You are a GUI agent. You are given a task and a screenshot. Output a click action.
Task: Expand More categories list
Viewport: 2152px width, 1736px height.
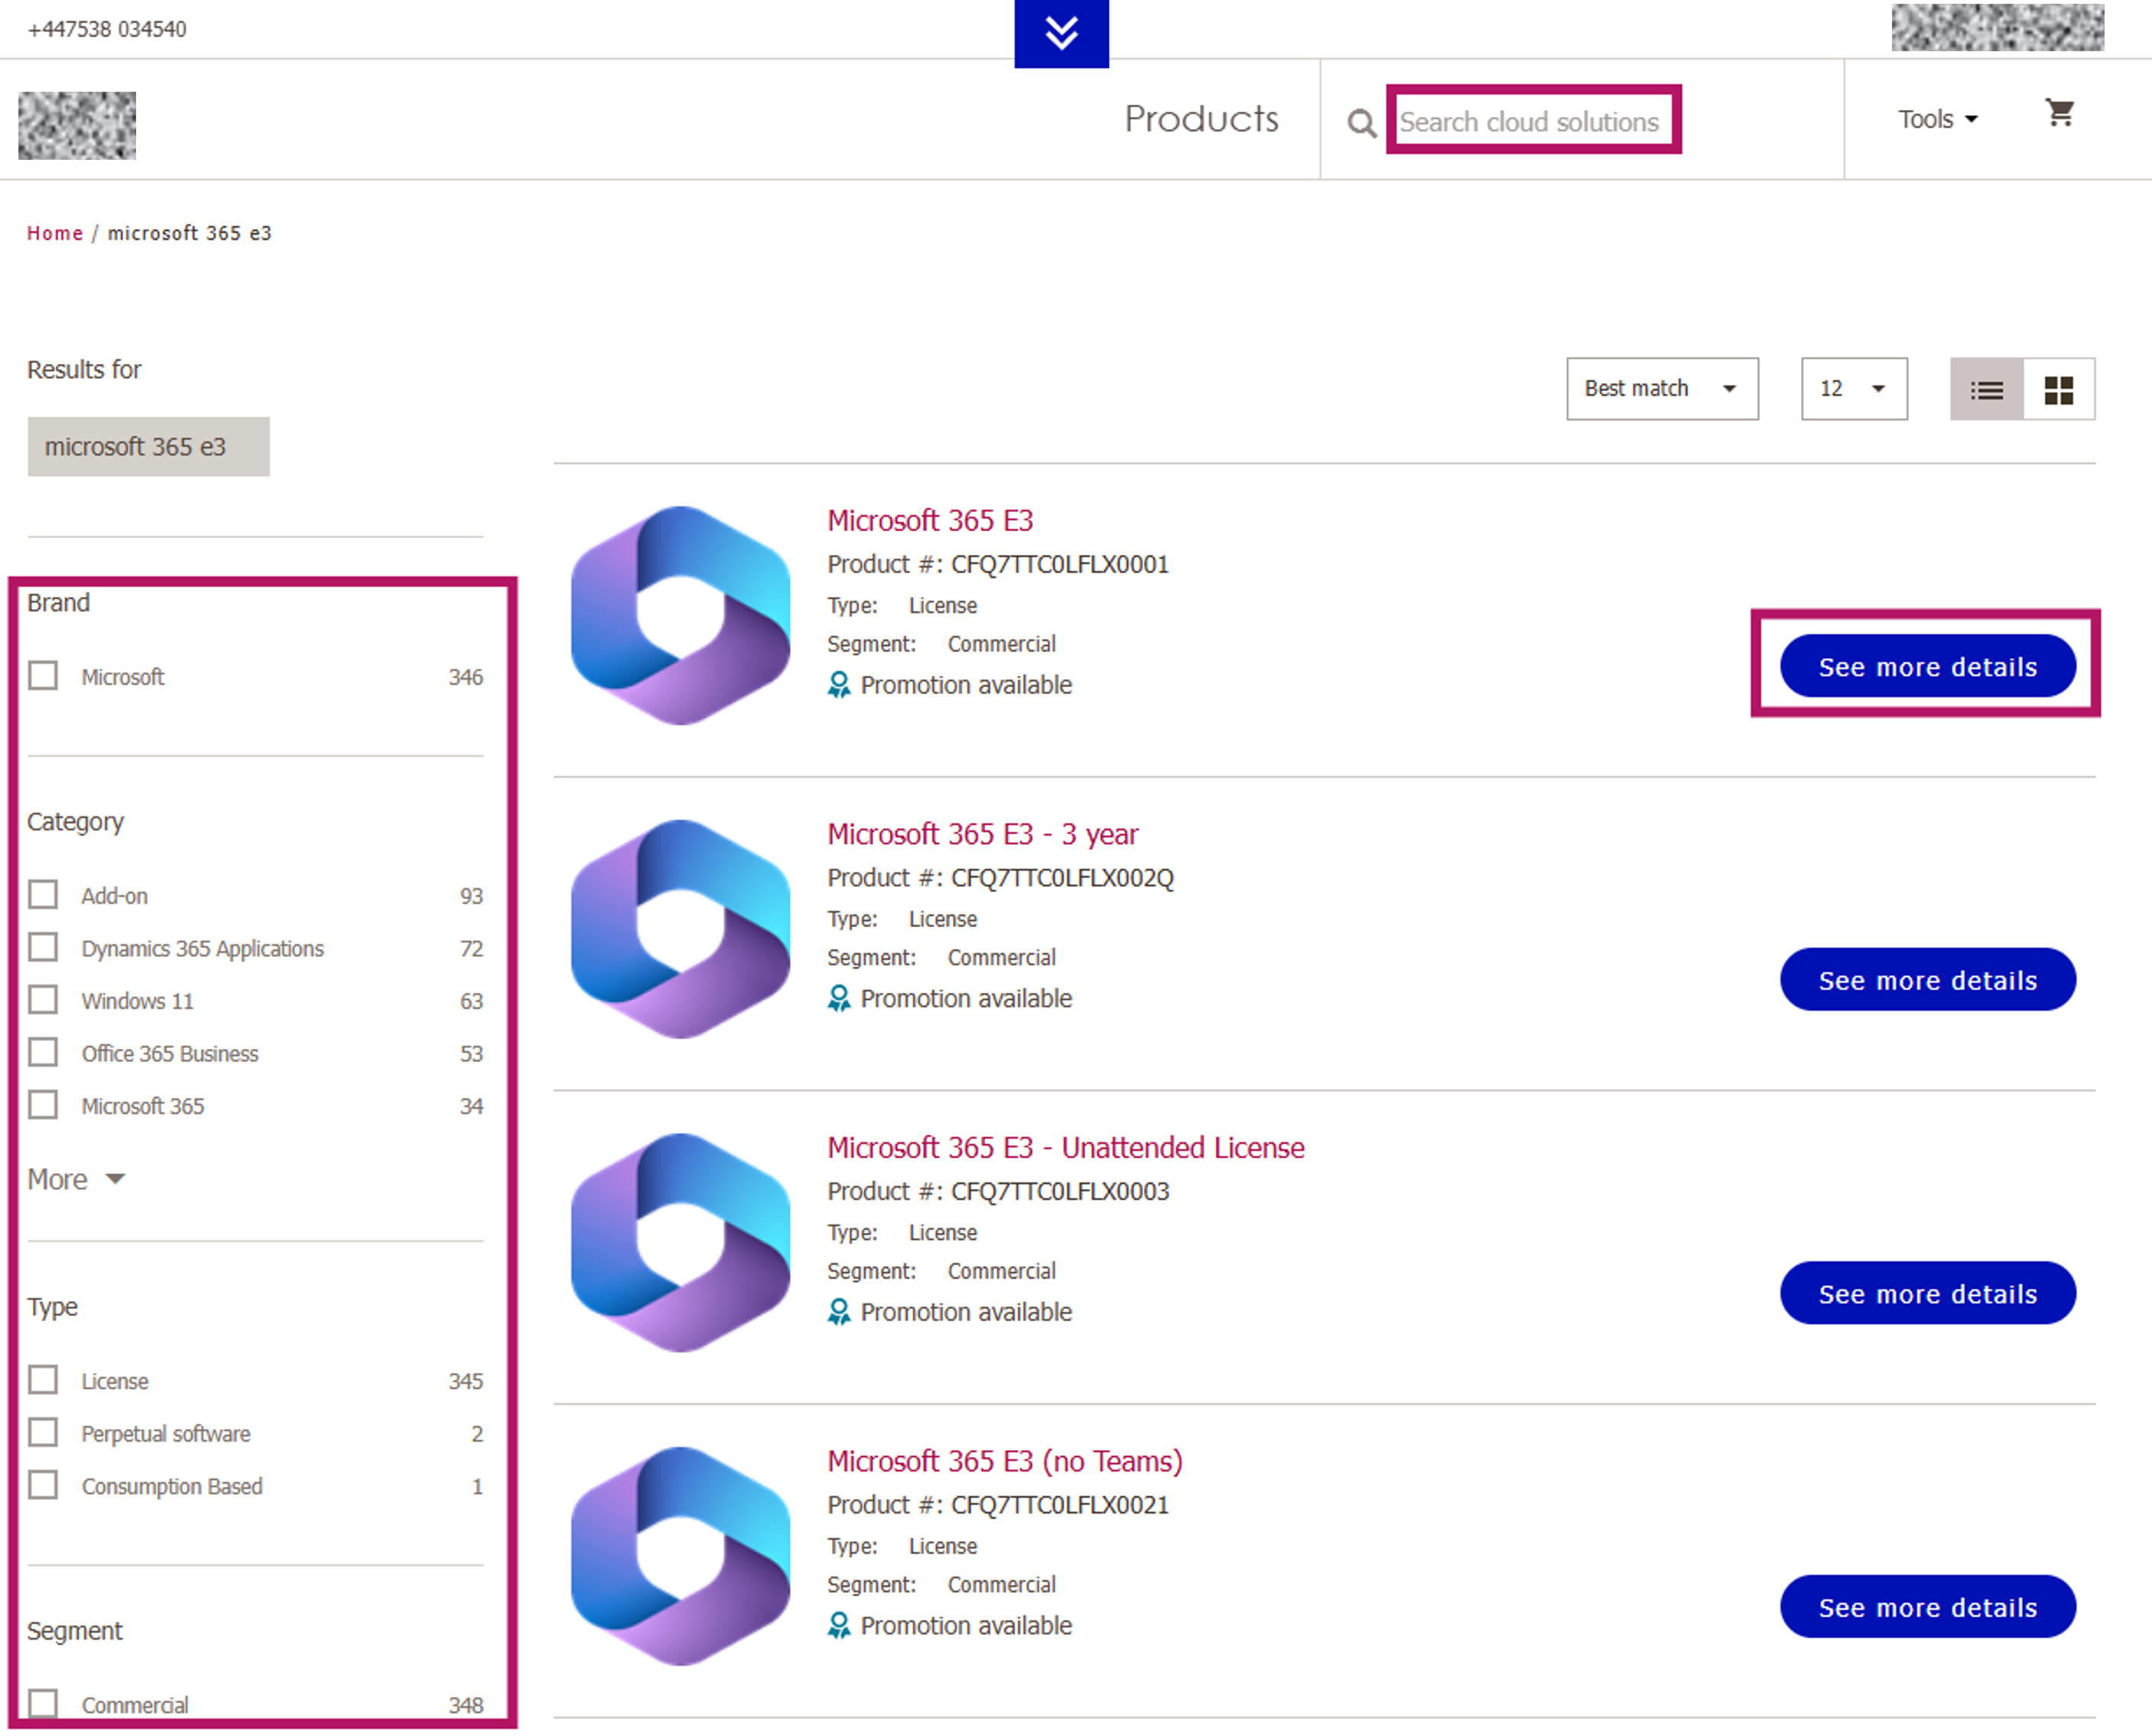point(75,1180)
